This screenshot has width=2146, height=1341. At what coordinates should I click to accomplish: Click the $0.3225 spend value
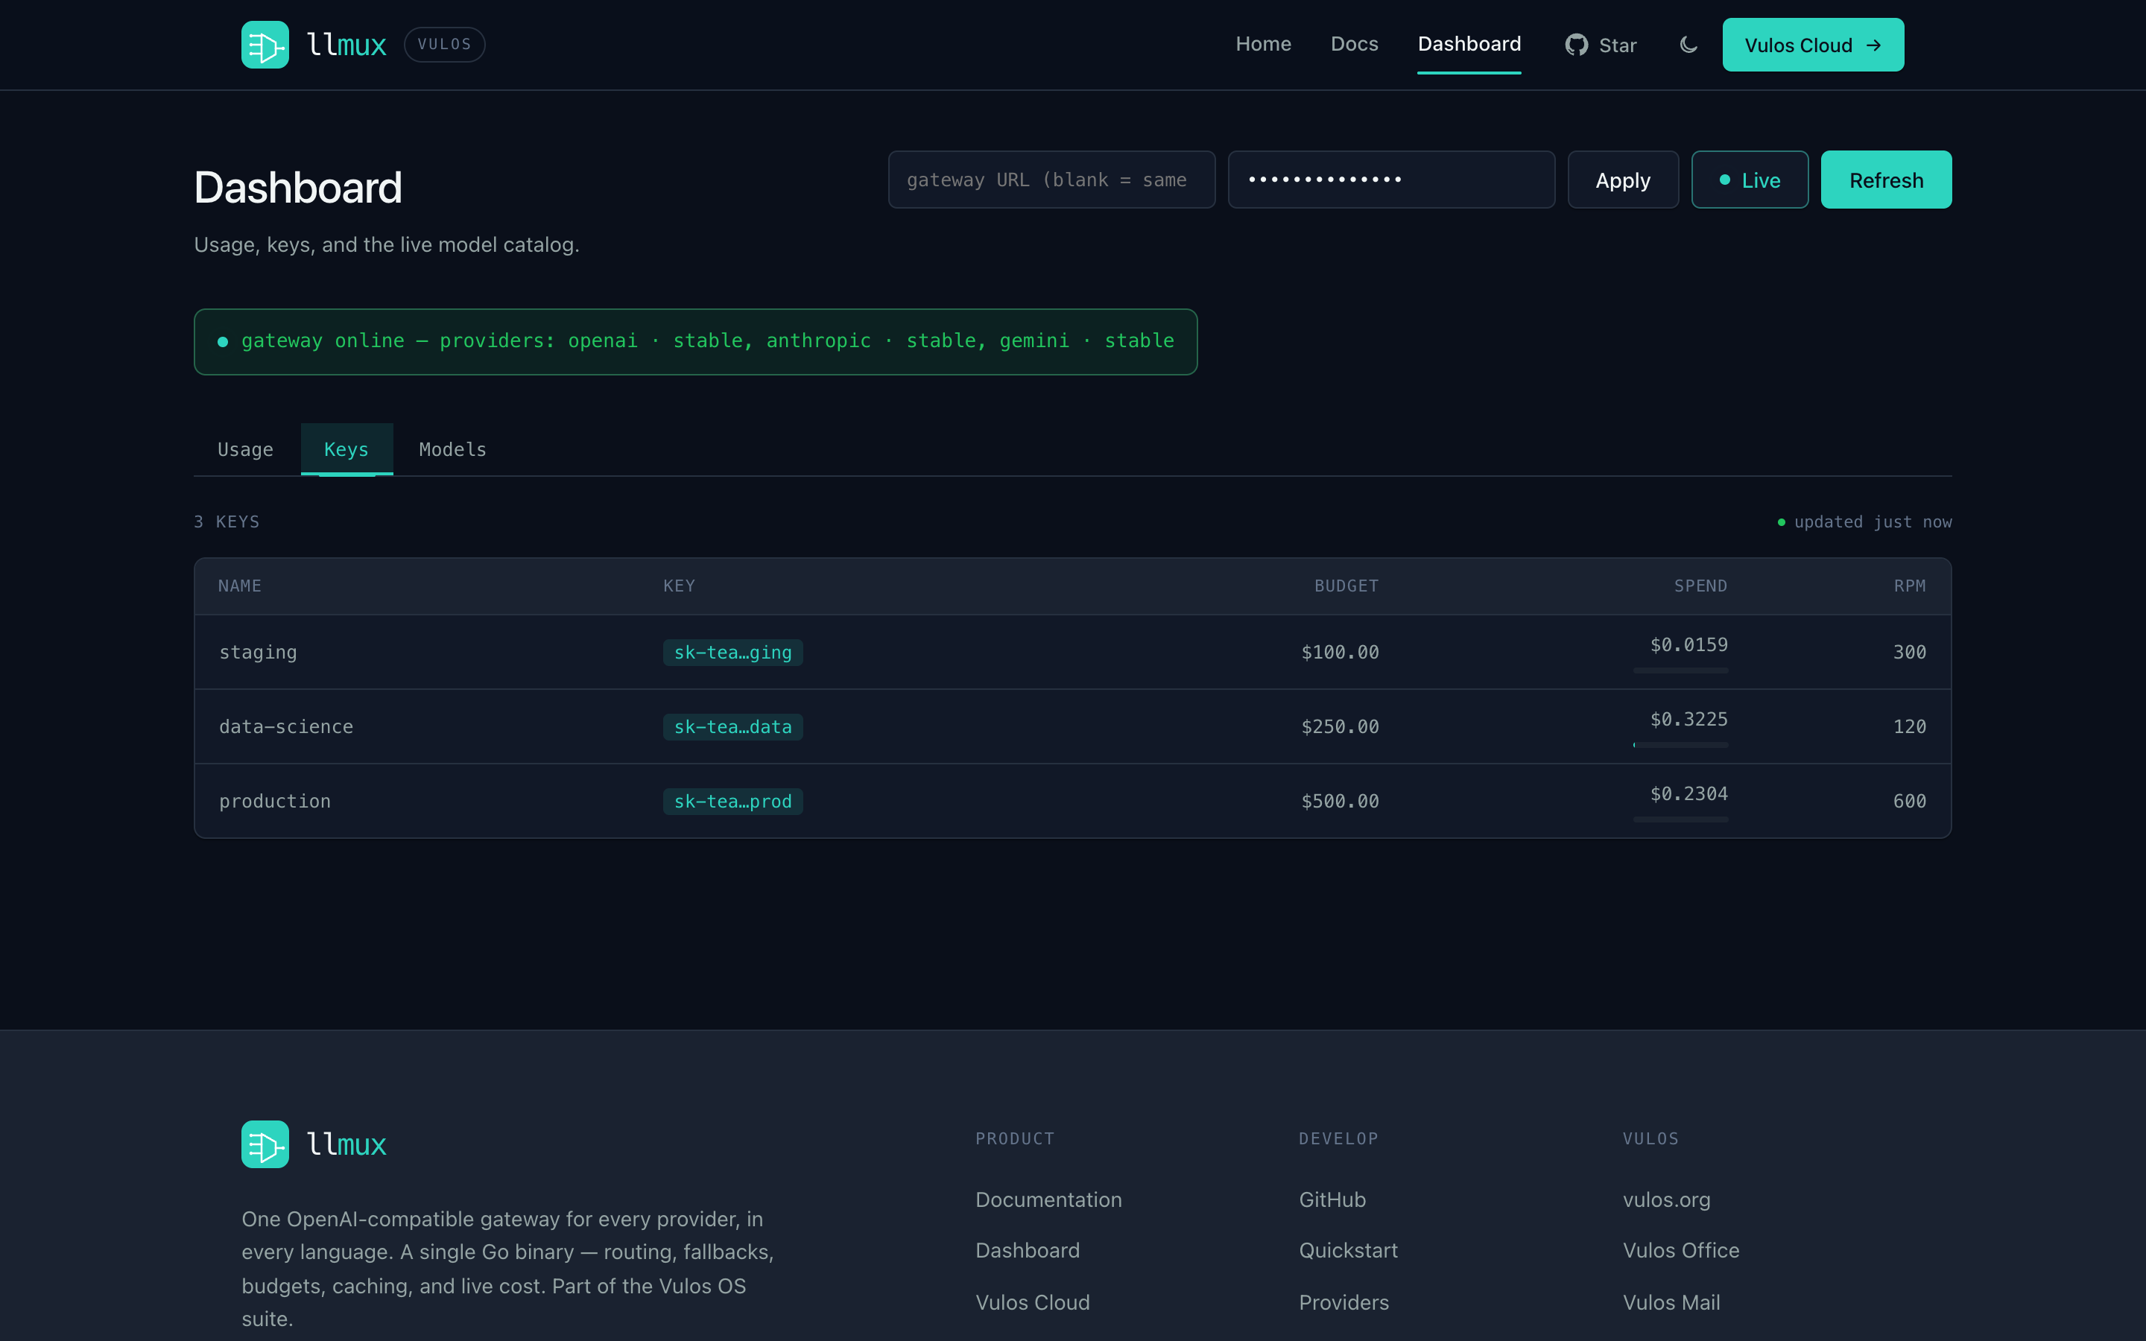(x=1688, y=719)
